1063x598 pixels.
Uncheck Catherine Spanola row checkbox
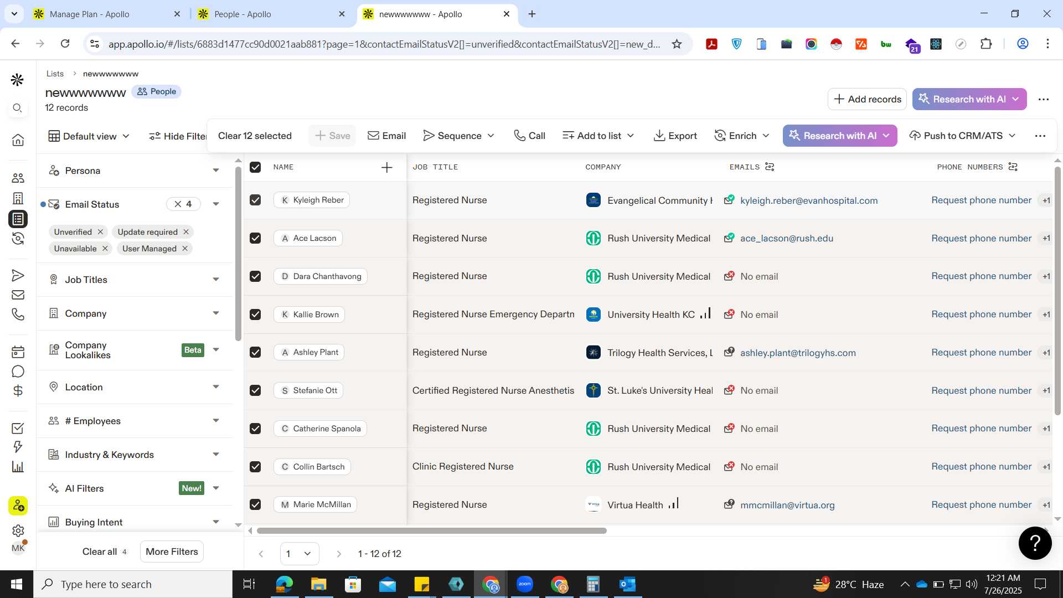coord(255,429)
